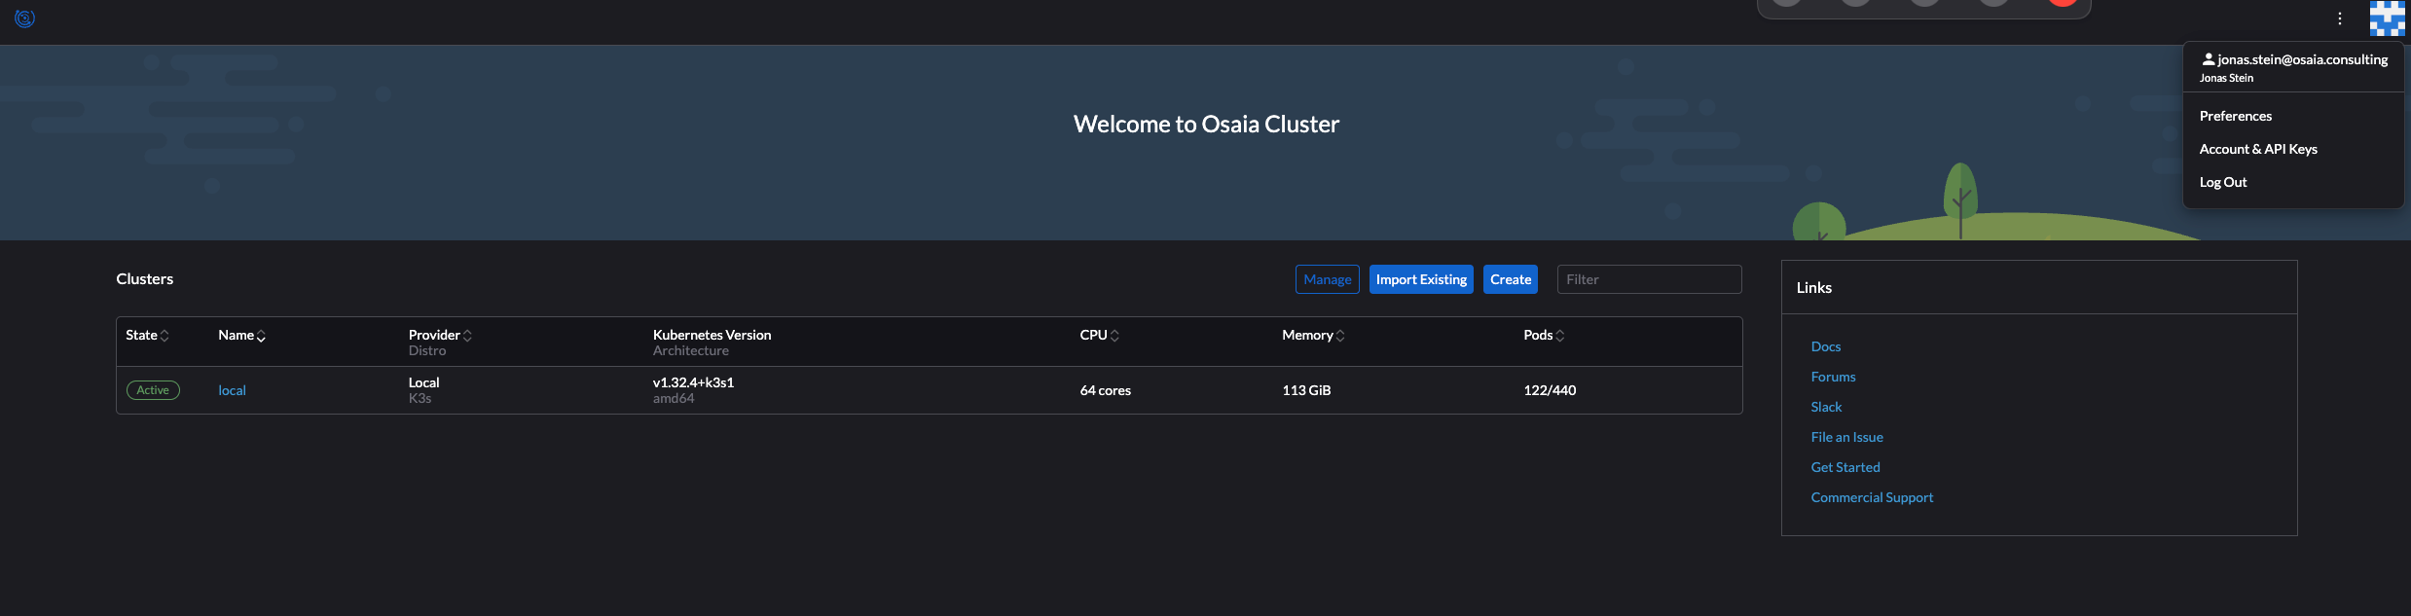
Task: Open the Docs link
Action: pos(1826,346)
